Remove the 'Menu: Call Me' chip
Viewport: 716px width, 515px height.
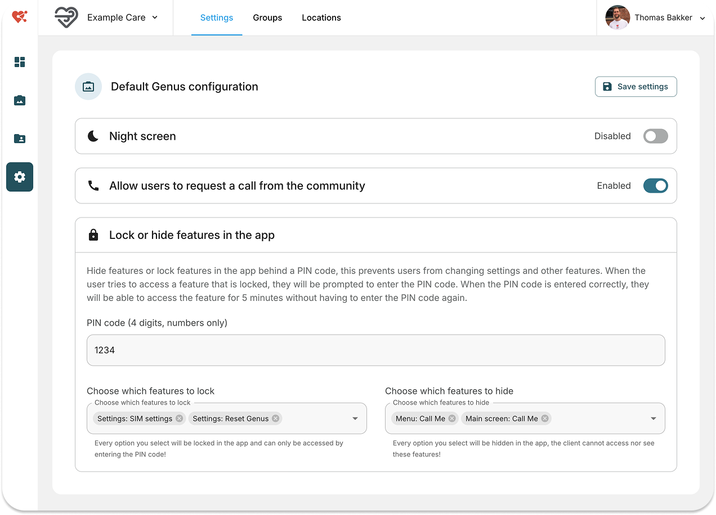pyautogui.click(x=452, y=419)
